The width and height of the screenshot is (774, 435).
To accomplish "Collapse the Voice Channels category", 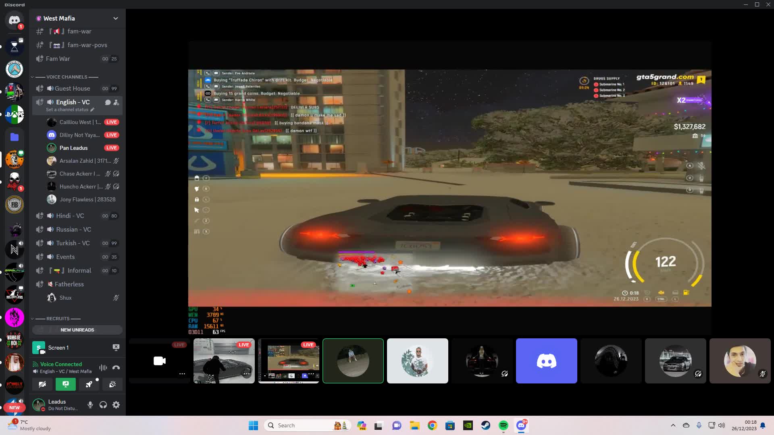I will pos(67,77).
